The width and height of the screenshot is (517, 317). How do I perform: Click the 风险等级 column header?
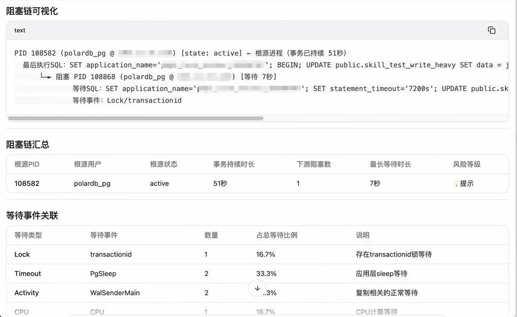[467, 164]
